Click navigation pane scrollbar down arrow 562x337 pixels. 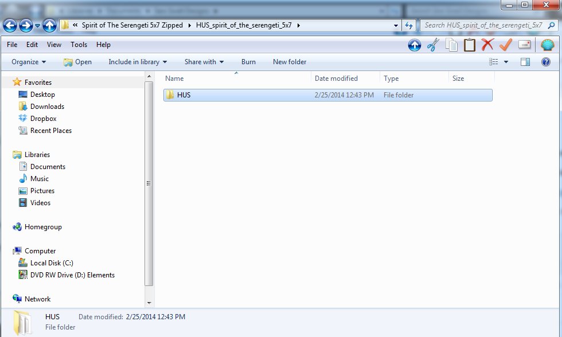point(149,303)
